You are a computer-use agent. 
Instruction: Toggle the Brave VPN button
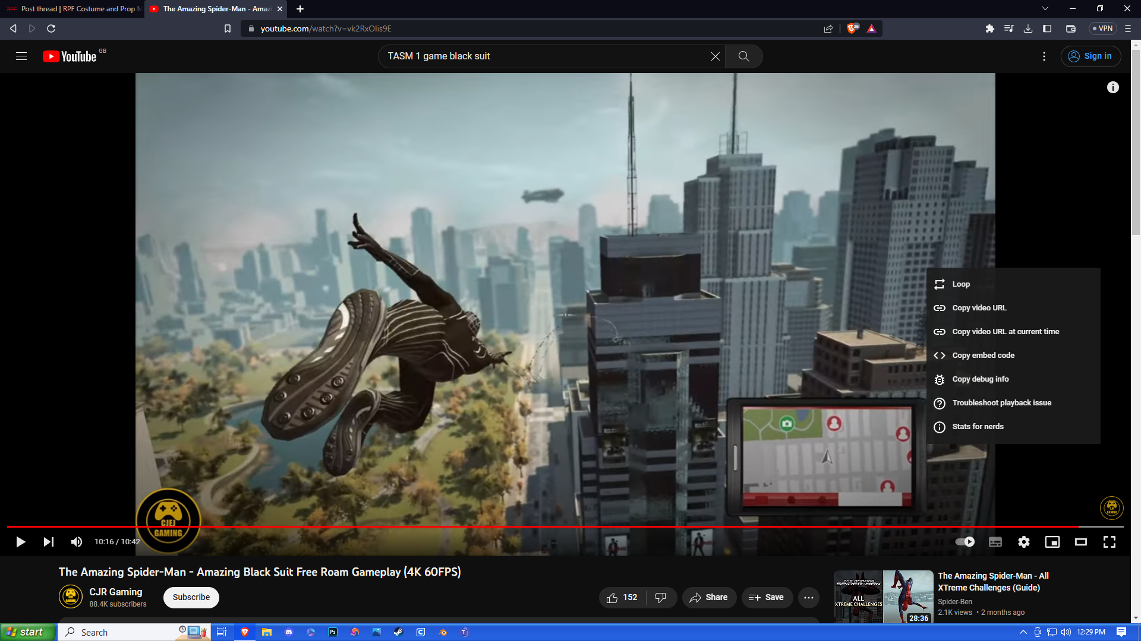tap(1102, 28)
